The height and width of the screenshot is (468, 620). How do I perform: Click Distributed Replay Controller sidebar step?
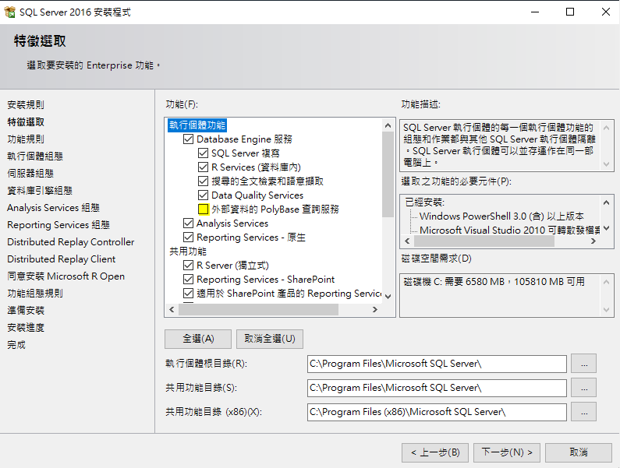71,241
